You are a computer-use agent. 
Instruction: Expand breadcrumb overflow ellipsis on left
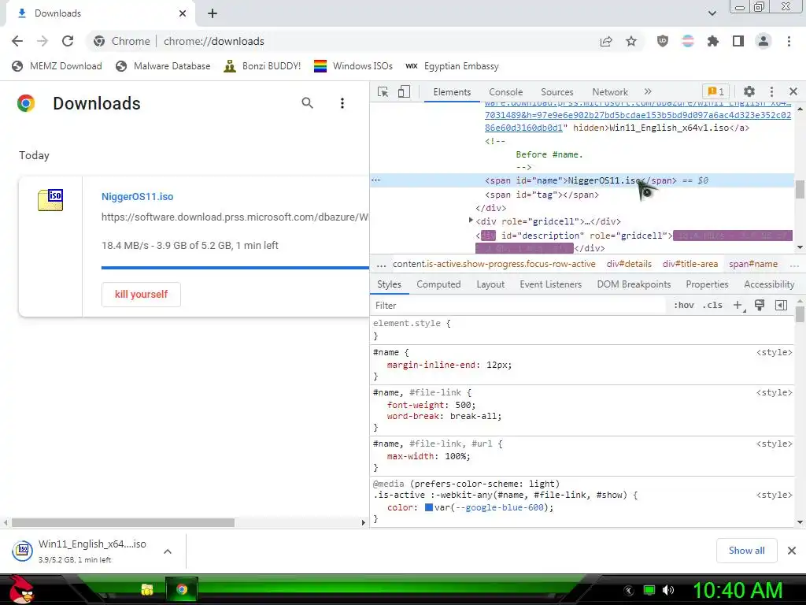(x=381, y=265)
